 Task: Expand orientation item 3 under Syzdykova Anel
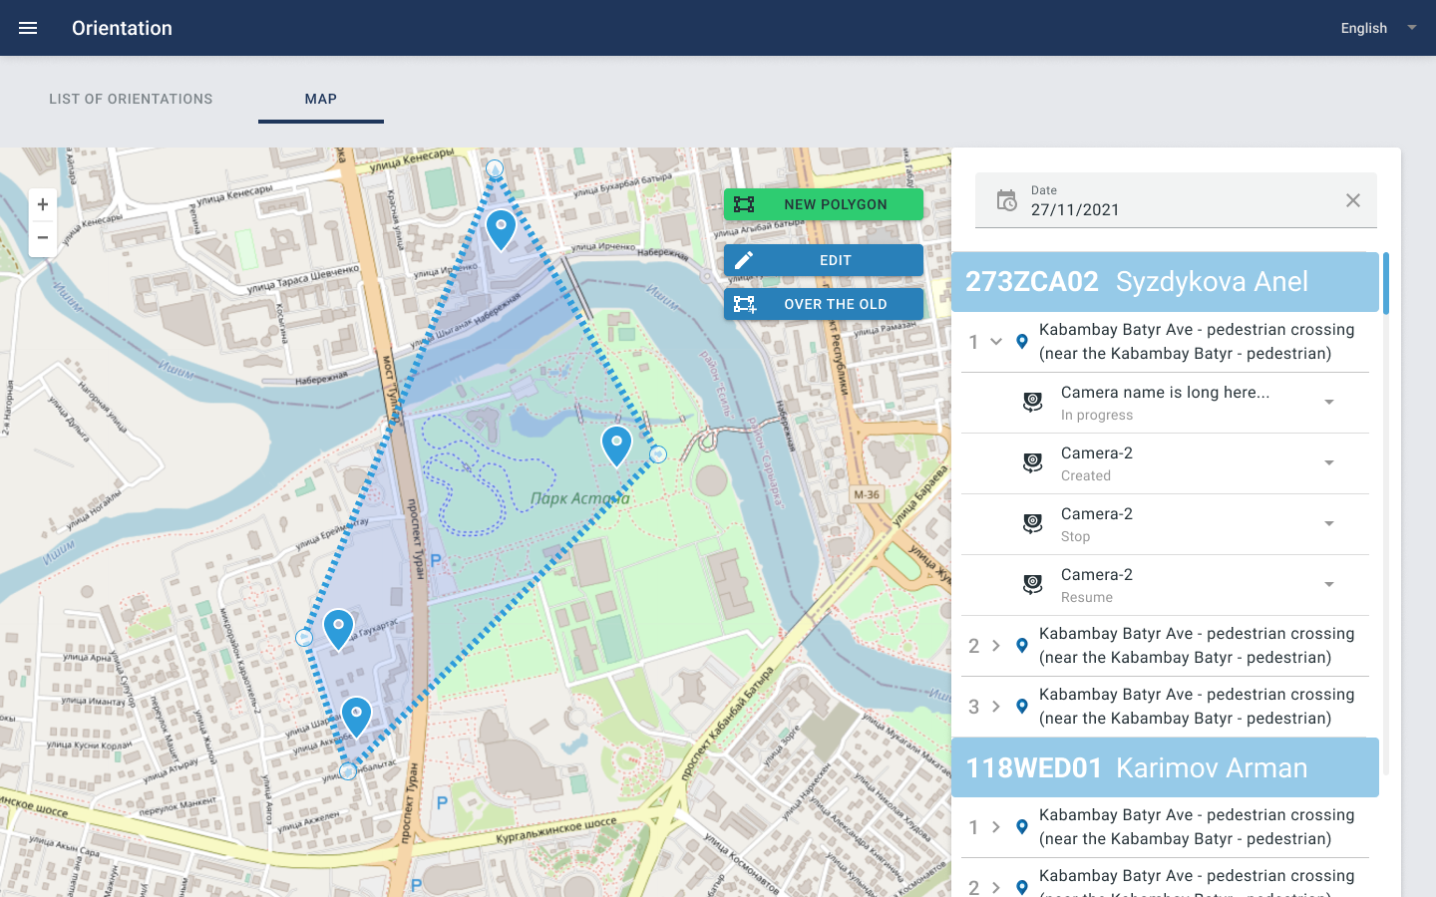(x=995, y=707)
